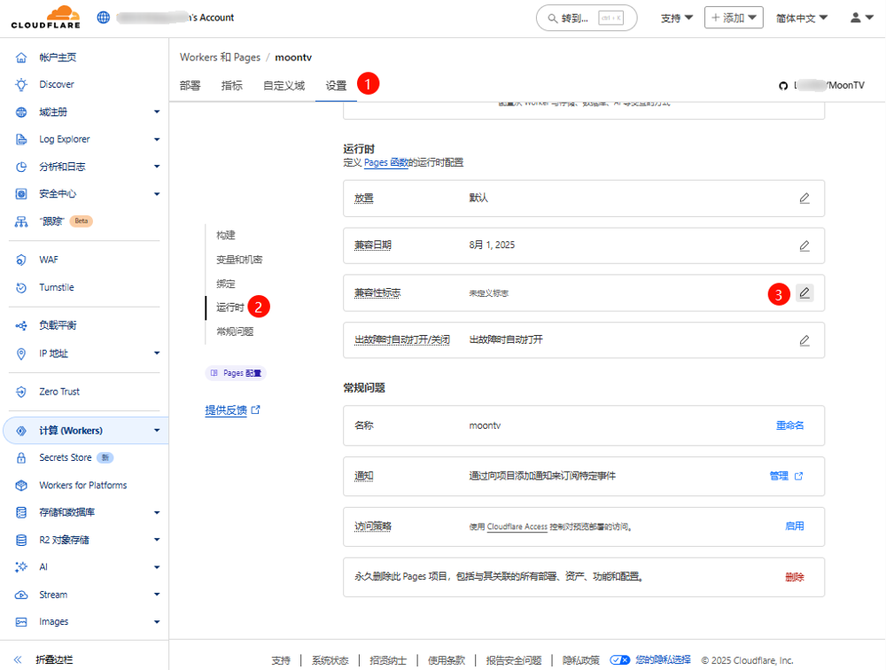This screenshot has height=670, width=886.
Task: Click the 折叠边栏 collapse sidebar arrows
Action: pos(18,659)
